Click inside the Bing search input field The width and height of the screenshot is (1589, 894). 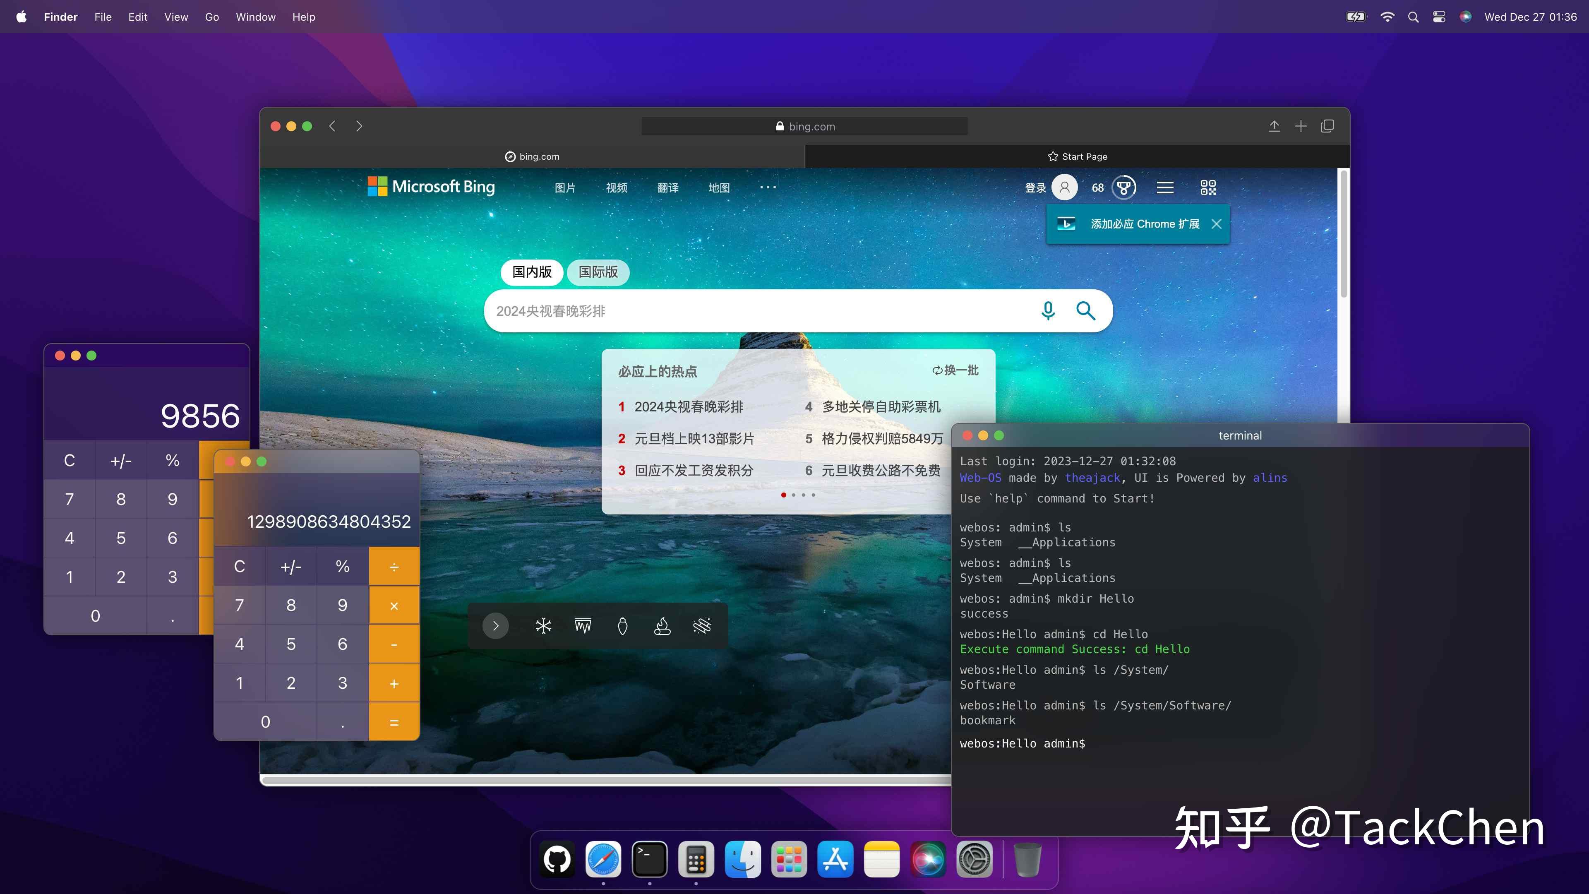(x=740, y=311)
